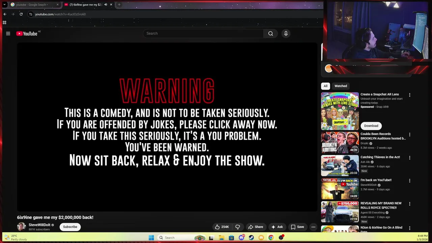Image resolution: width=432 pixels, height=243 pixels.
Task: Reload the page with the refresh icon
Action: [21, 14]
